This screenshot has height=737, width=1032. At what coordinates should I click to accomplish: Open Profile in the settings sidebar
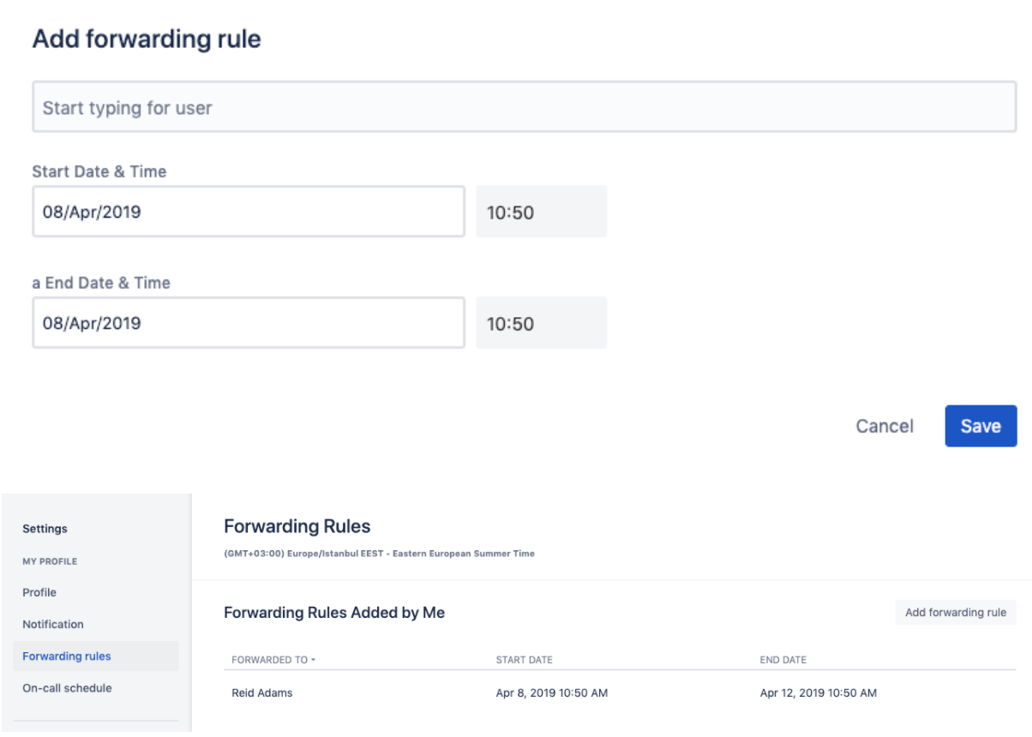[x=39, y=592]
